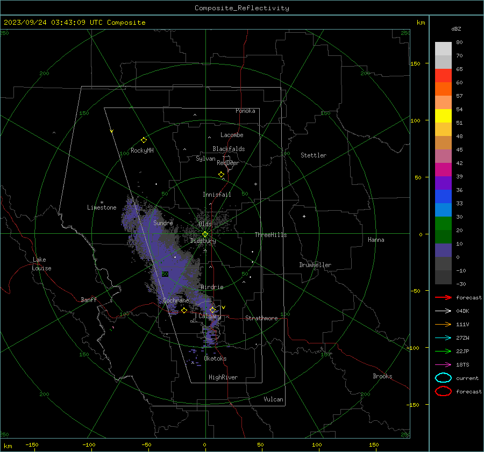The height and width of the screenshot is (452, 484).
Task: Click the HighRiver label
Action: 223,377
